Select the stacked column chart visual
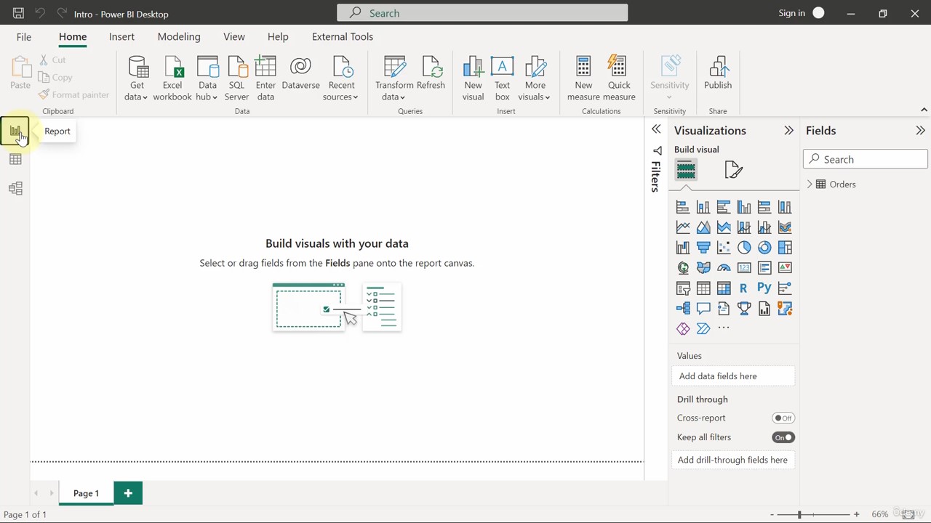Image resolution: width=931 pixels, height=523 pixels. click(x=703, y=207)
